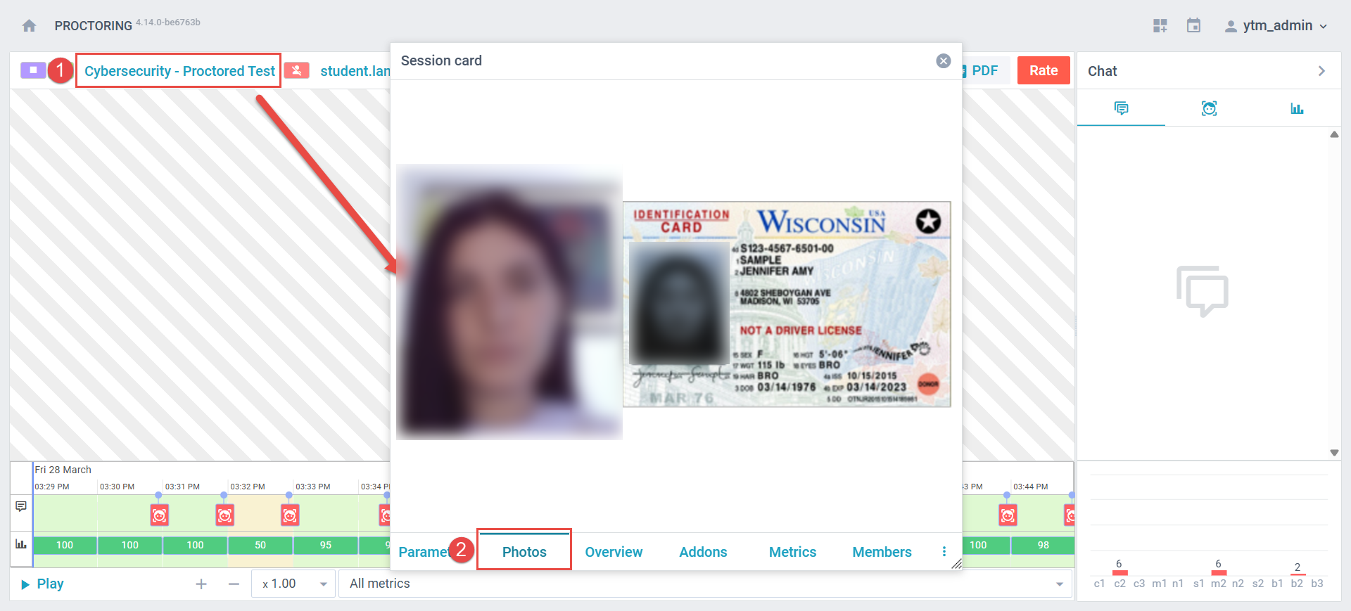Switch to the Overview tab
This screenshot has height=611, width=1351.
614,552
